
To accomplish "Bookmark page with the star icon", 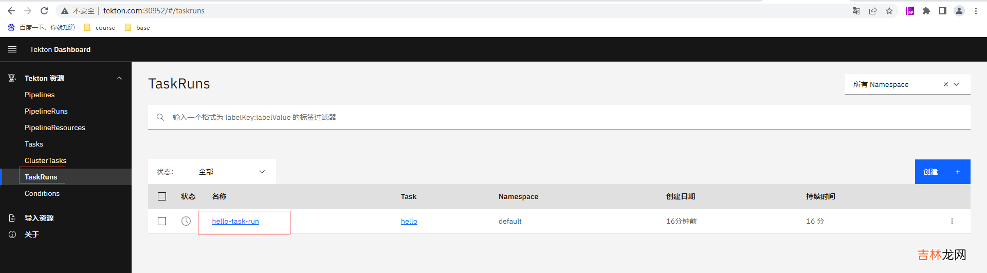I will click(x=889, y=11).
